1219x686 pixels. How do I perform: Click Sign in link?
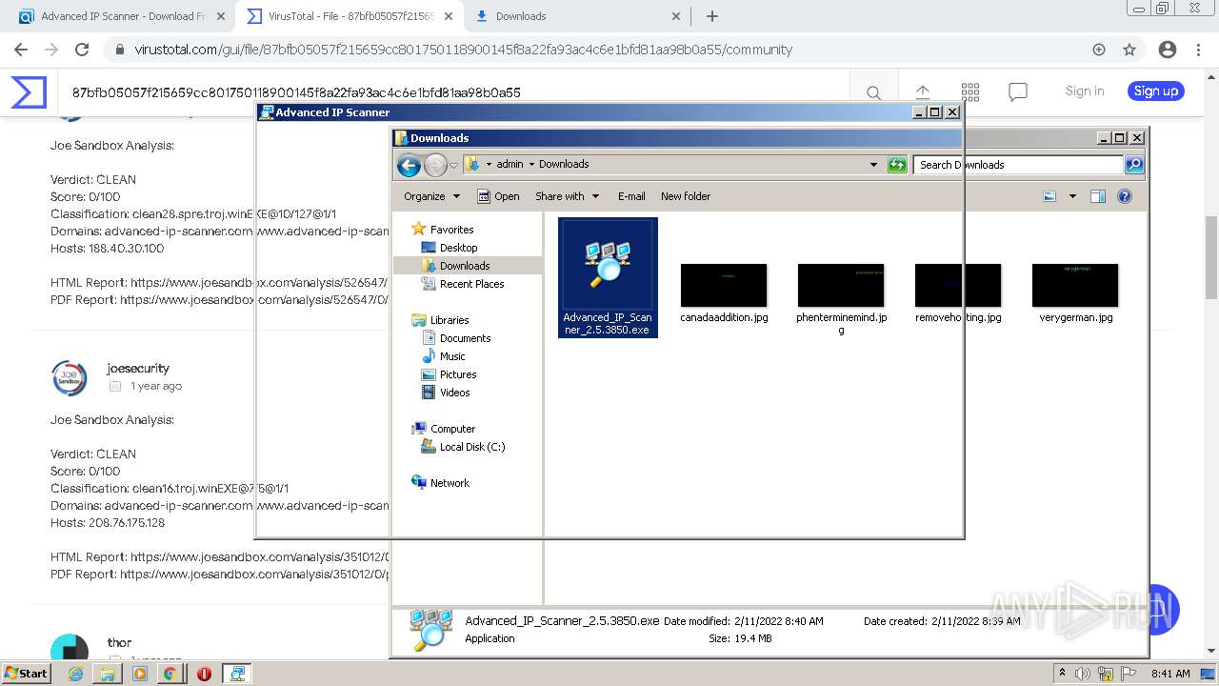click(x=1085, y=91)
